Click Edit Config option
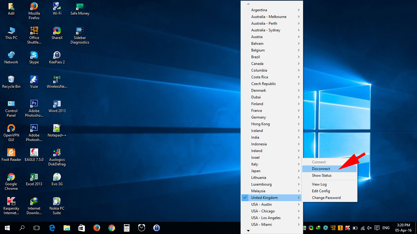 pyautogui.click(x=321, y=191)
